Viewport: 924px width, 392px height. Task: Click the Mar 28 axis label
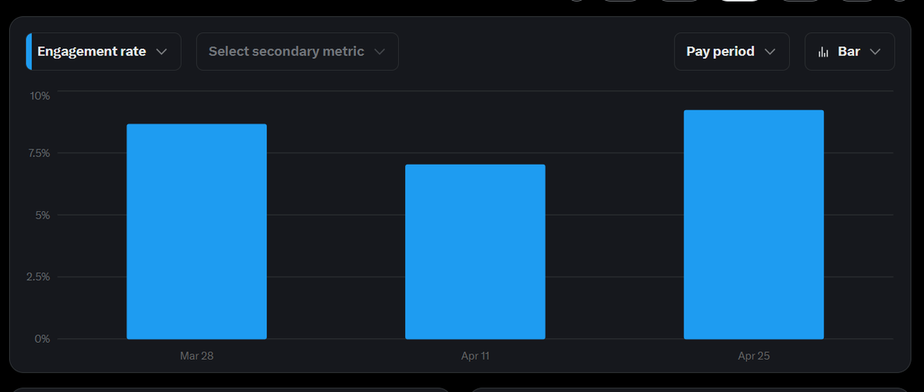(x=196, y=356)
